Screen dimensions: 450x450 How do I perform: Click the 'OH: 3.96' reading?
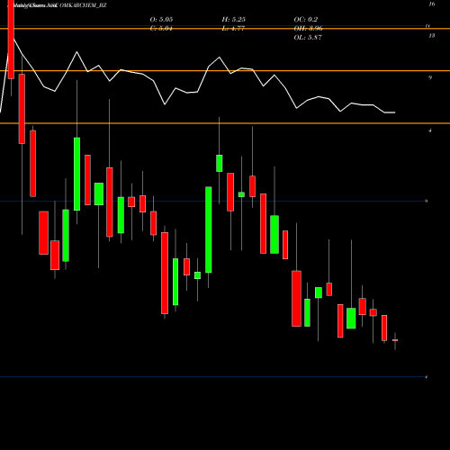[308, 29]
